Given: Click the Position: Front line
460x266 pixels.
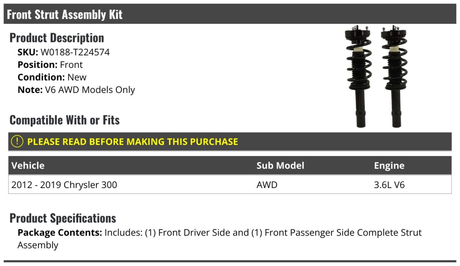Looking at the screenshot, I should pos(50,65).
